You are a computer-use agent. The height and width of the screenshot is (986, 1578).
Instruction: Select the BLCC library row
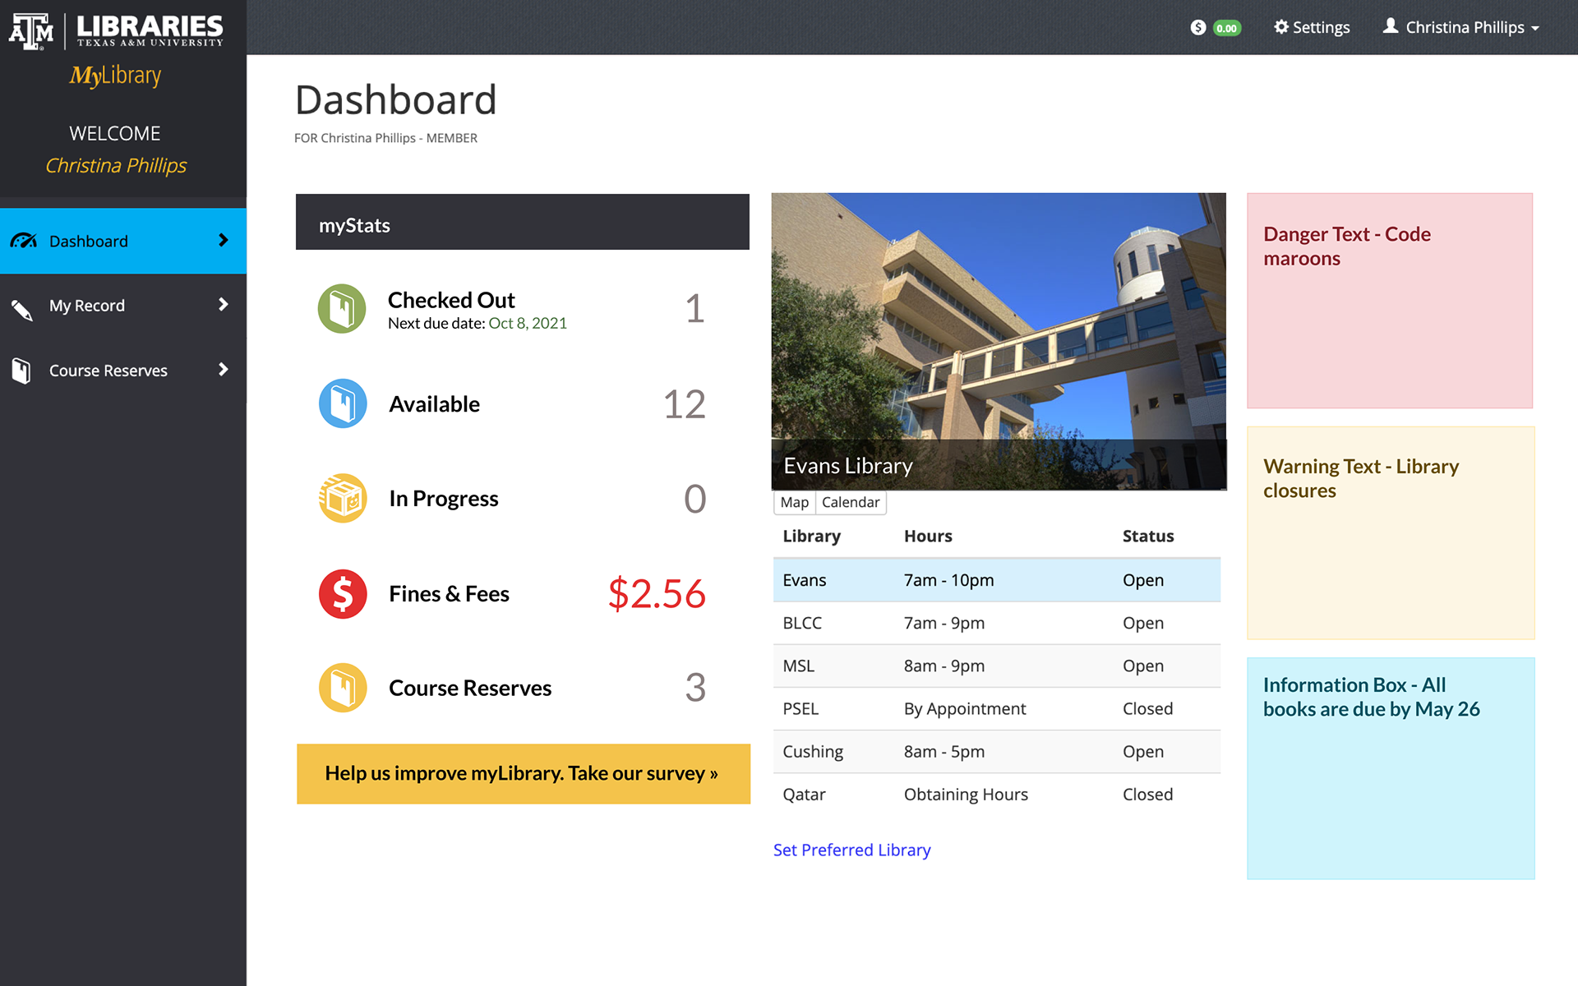click(x=997, y=623)
